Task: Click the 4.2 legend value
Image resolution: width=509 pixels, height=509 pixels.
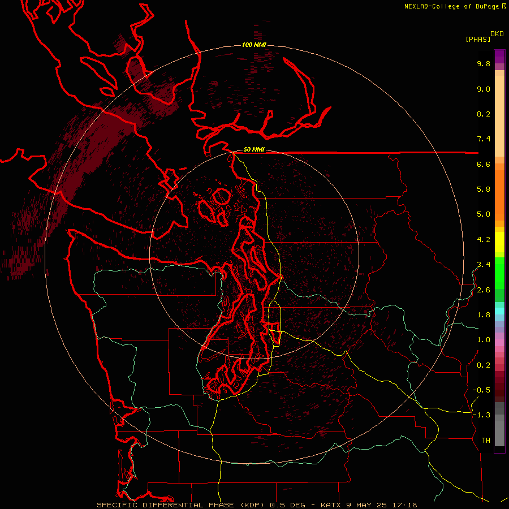Action: (x=484, y=240)
